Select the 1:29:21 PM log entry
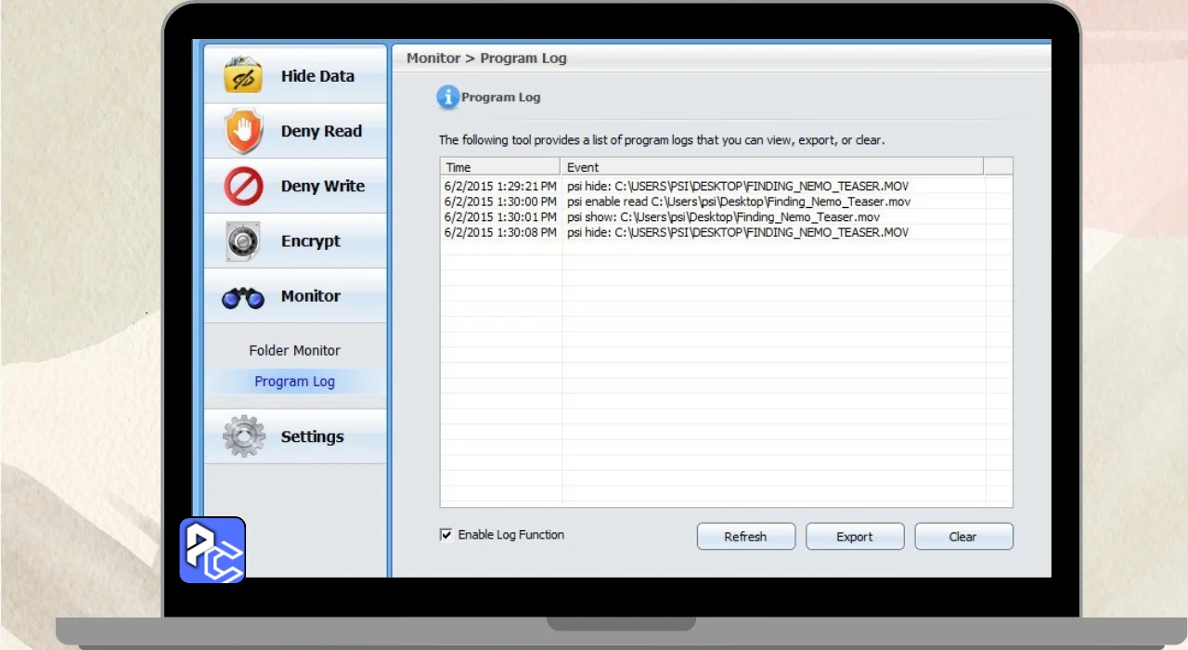This screenshot has height=650, width=1188. [726, 186]
